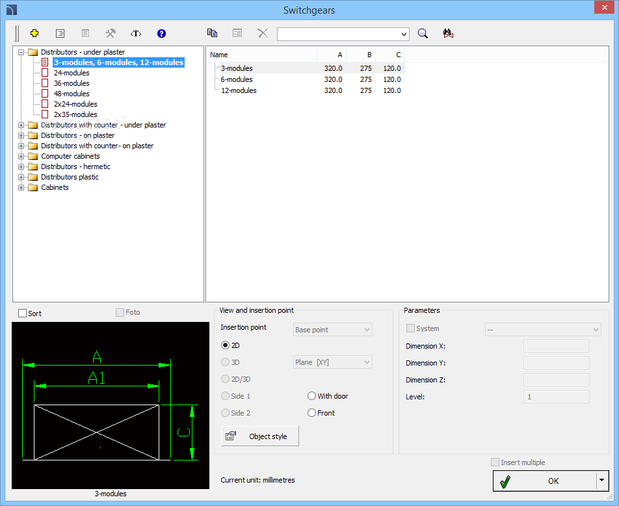Click the copy documents toolbar icon
The height and width of the screenshot is (506, 619).
[x=212, y=33]
